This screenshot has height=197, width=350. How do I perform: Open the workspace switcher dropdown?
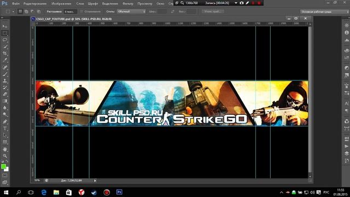(x=325, y=11)
